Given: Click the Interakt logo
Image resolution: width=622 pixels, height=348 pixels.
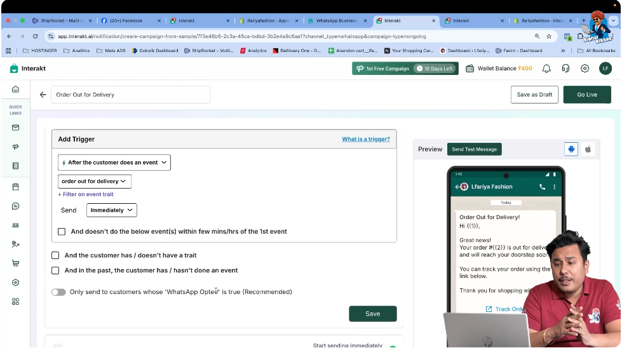Looking at the screenshot, I should click(28, 68).
